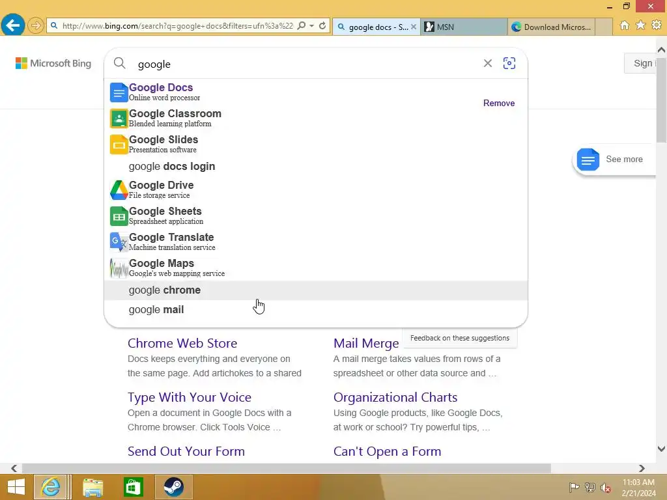This screenshot has height=500, width=667.
Task: Open the address bar autocomplete dropdown arrow
Action: [x=312, y=26]
